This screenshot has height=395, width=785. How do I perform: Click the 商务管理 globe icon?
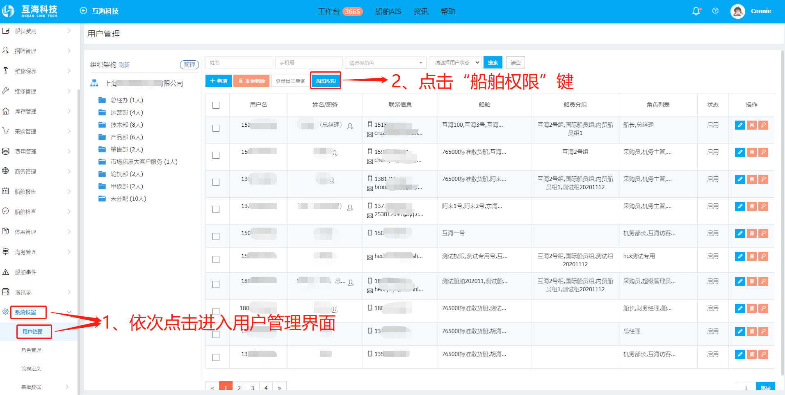click(6, 171)
